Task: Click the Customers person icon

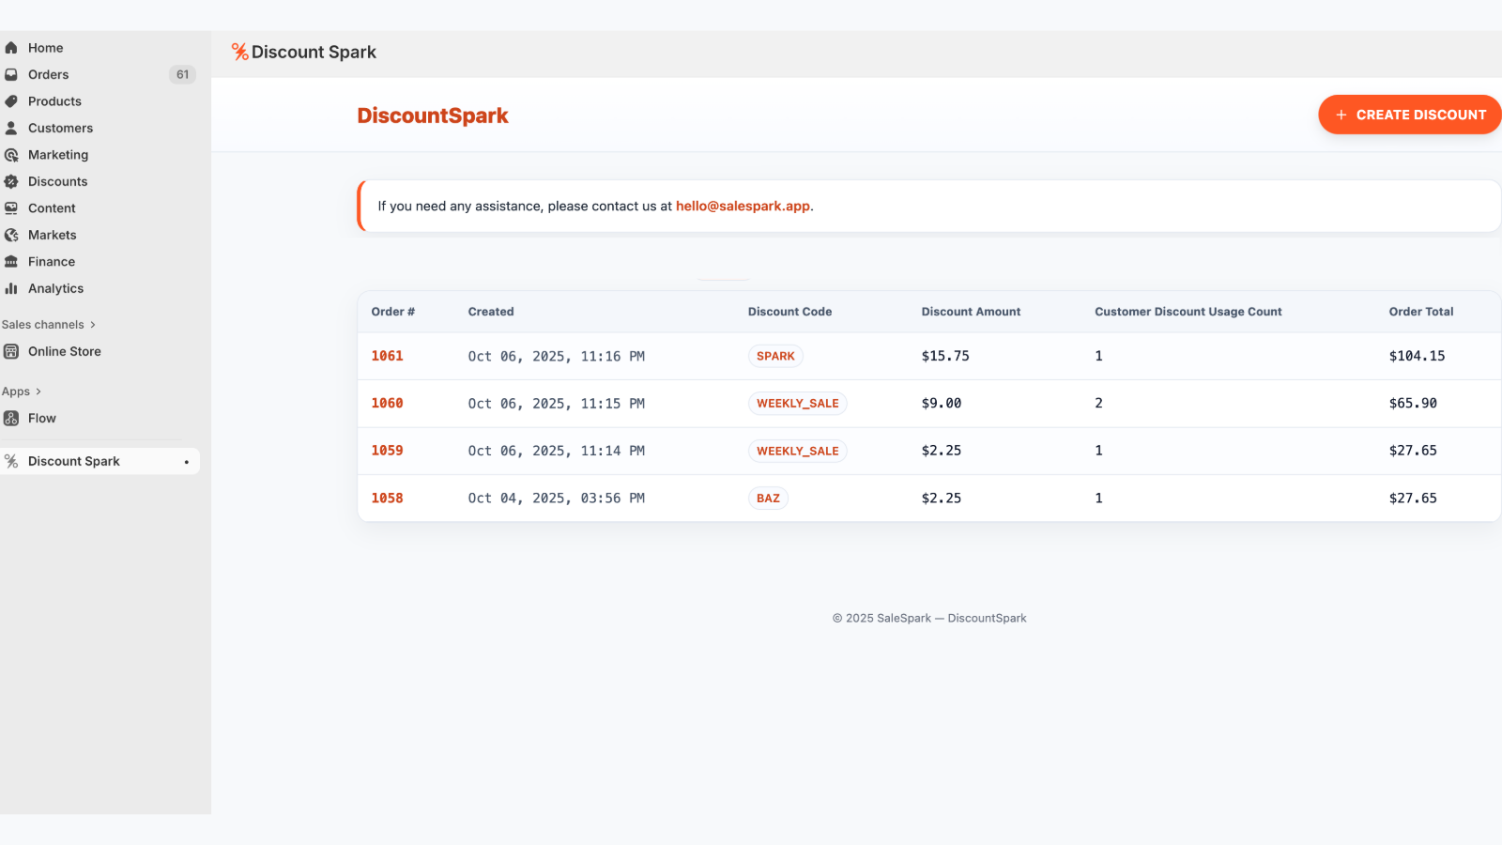Action: tap(11, 128)
